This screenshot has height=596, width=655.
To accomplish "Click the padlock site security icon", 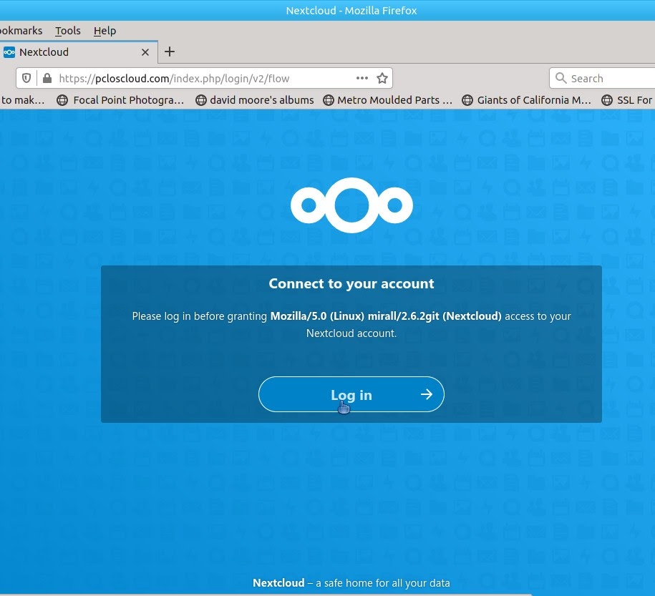I will [47, 78].
